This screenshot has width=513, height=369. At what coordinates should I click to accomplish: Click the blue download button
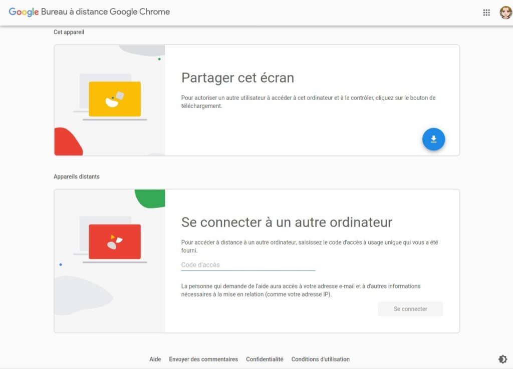point(433,139)
